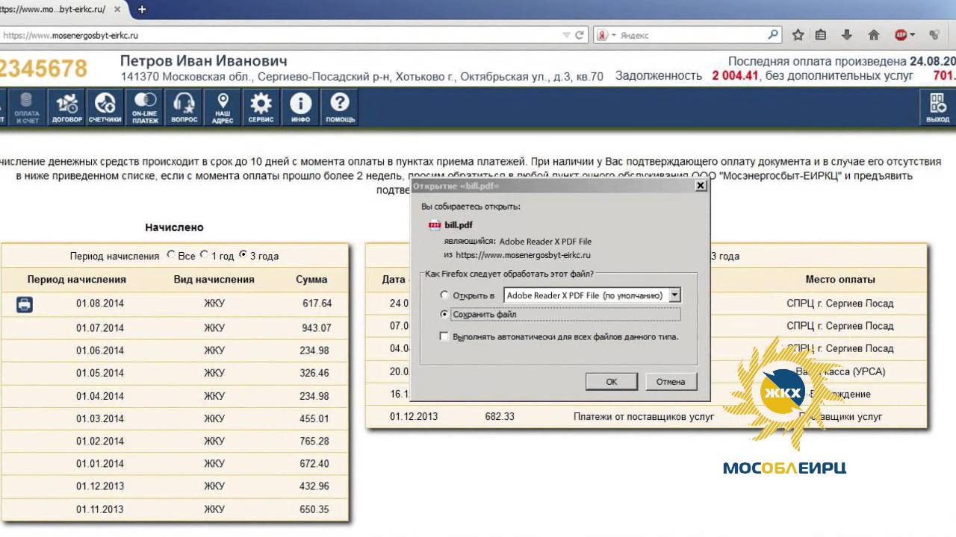Select the 01.12.2013 accrual period row

coord(174,486)
